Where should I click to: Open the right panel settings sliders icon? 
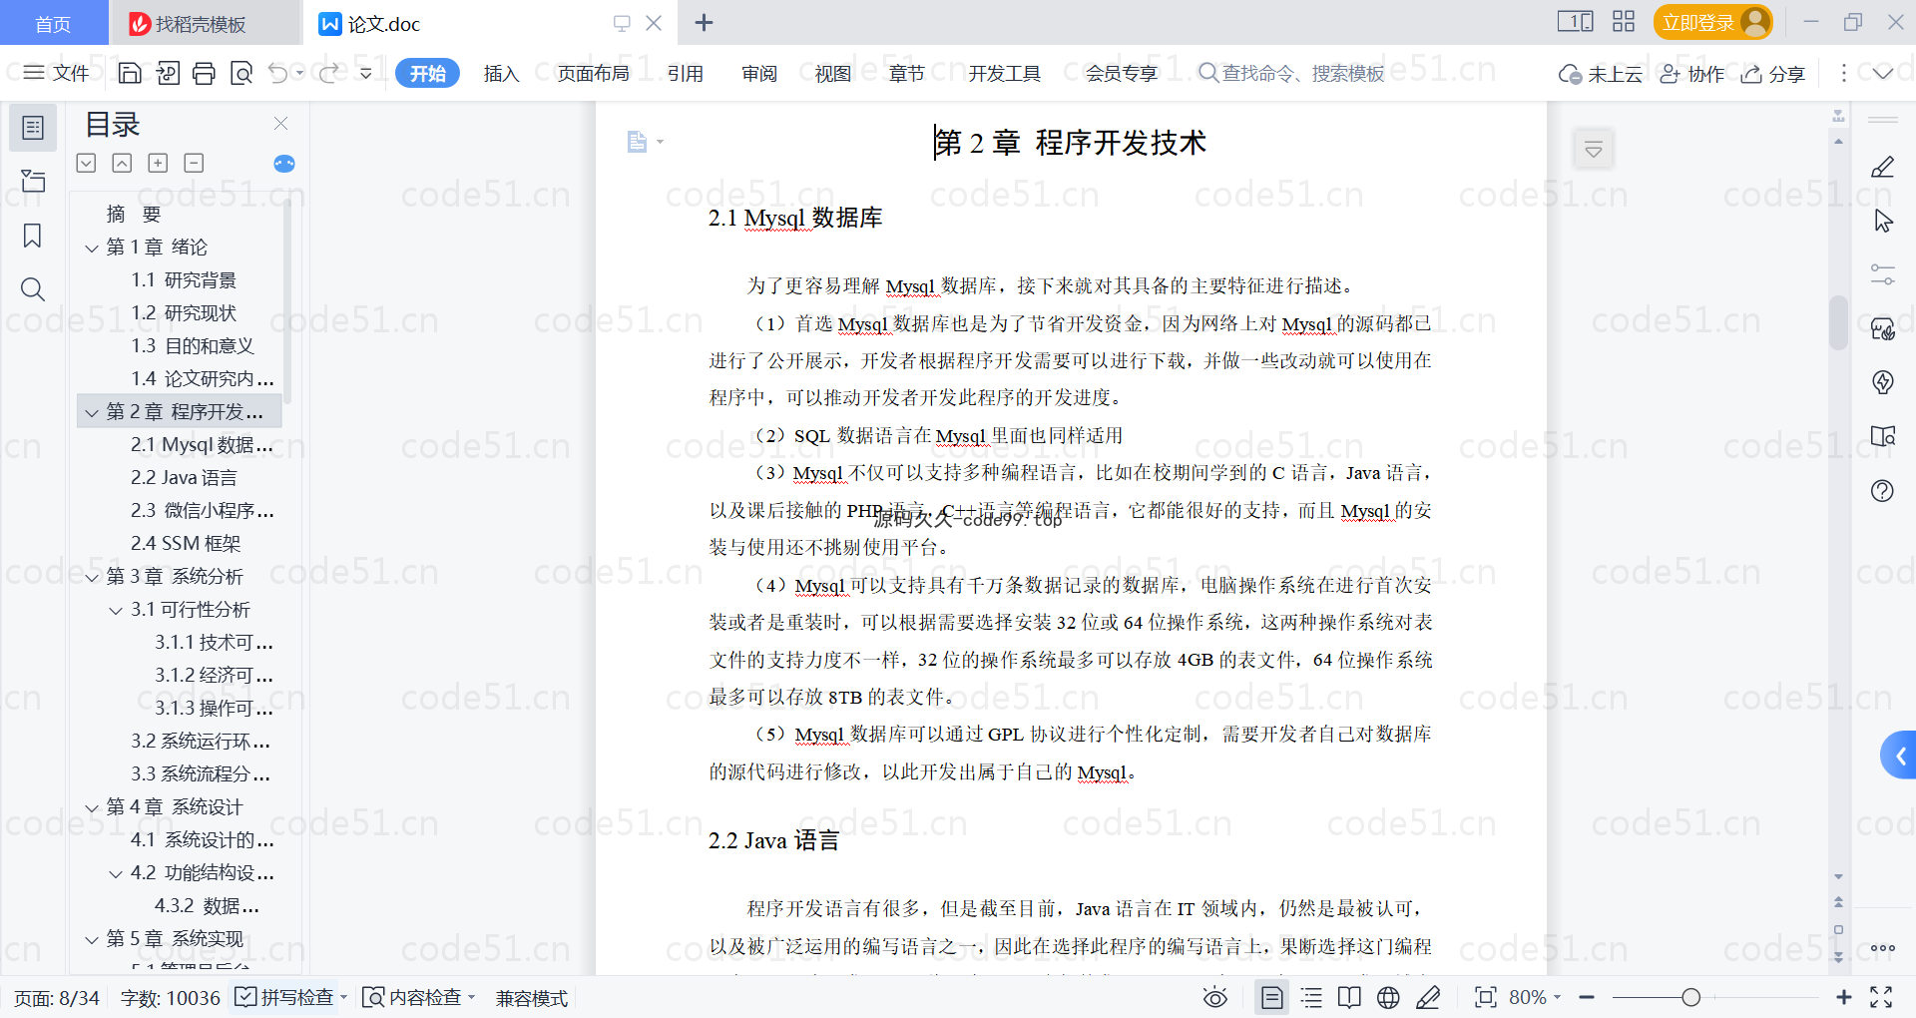pos(1883,274)
